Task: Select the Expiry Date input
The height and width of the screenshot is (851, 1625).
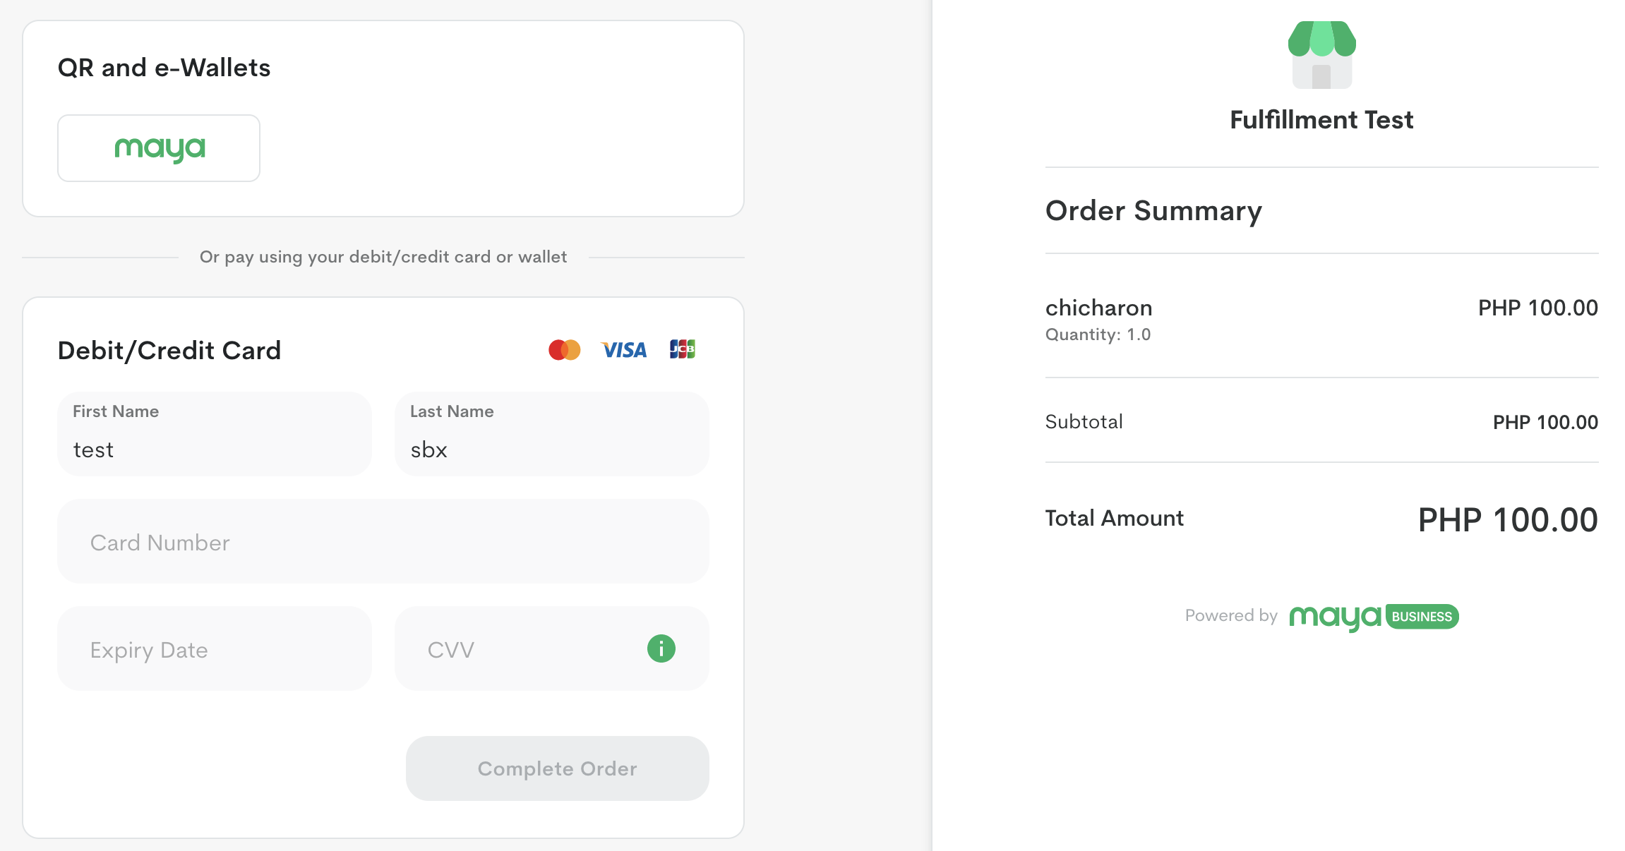Action: point(214,649)
